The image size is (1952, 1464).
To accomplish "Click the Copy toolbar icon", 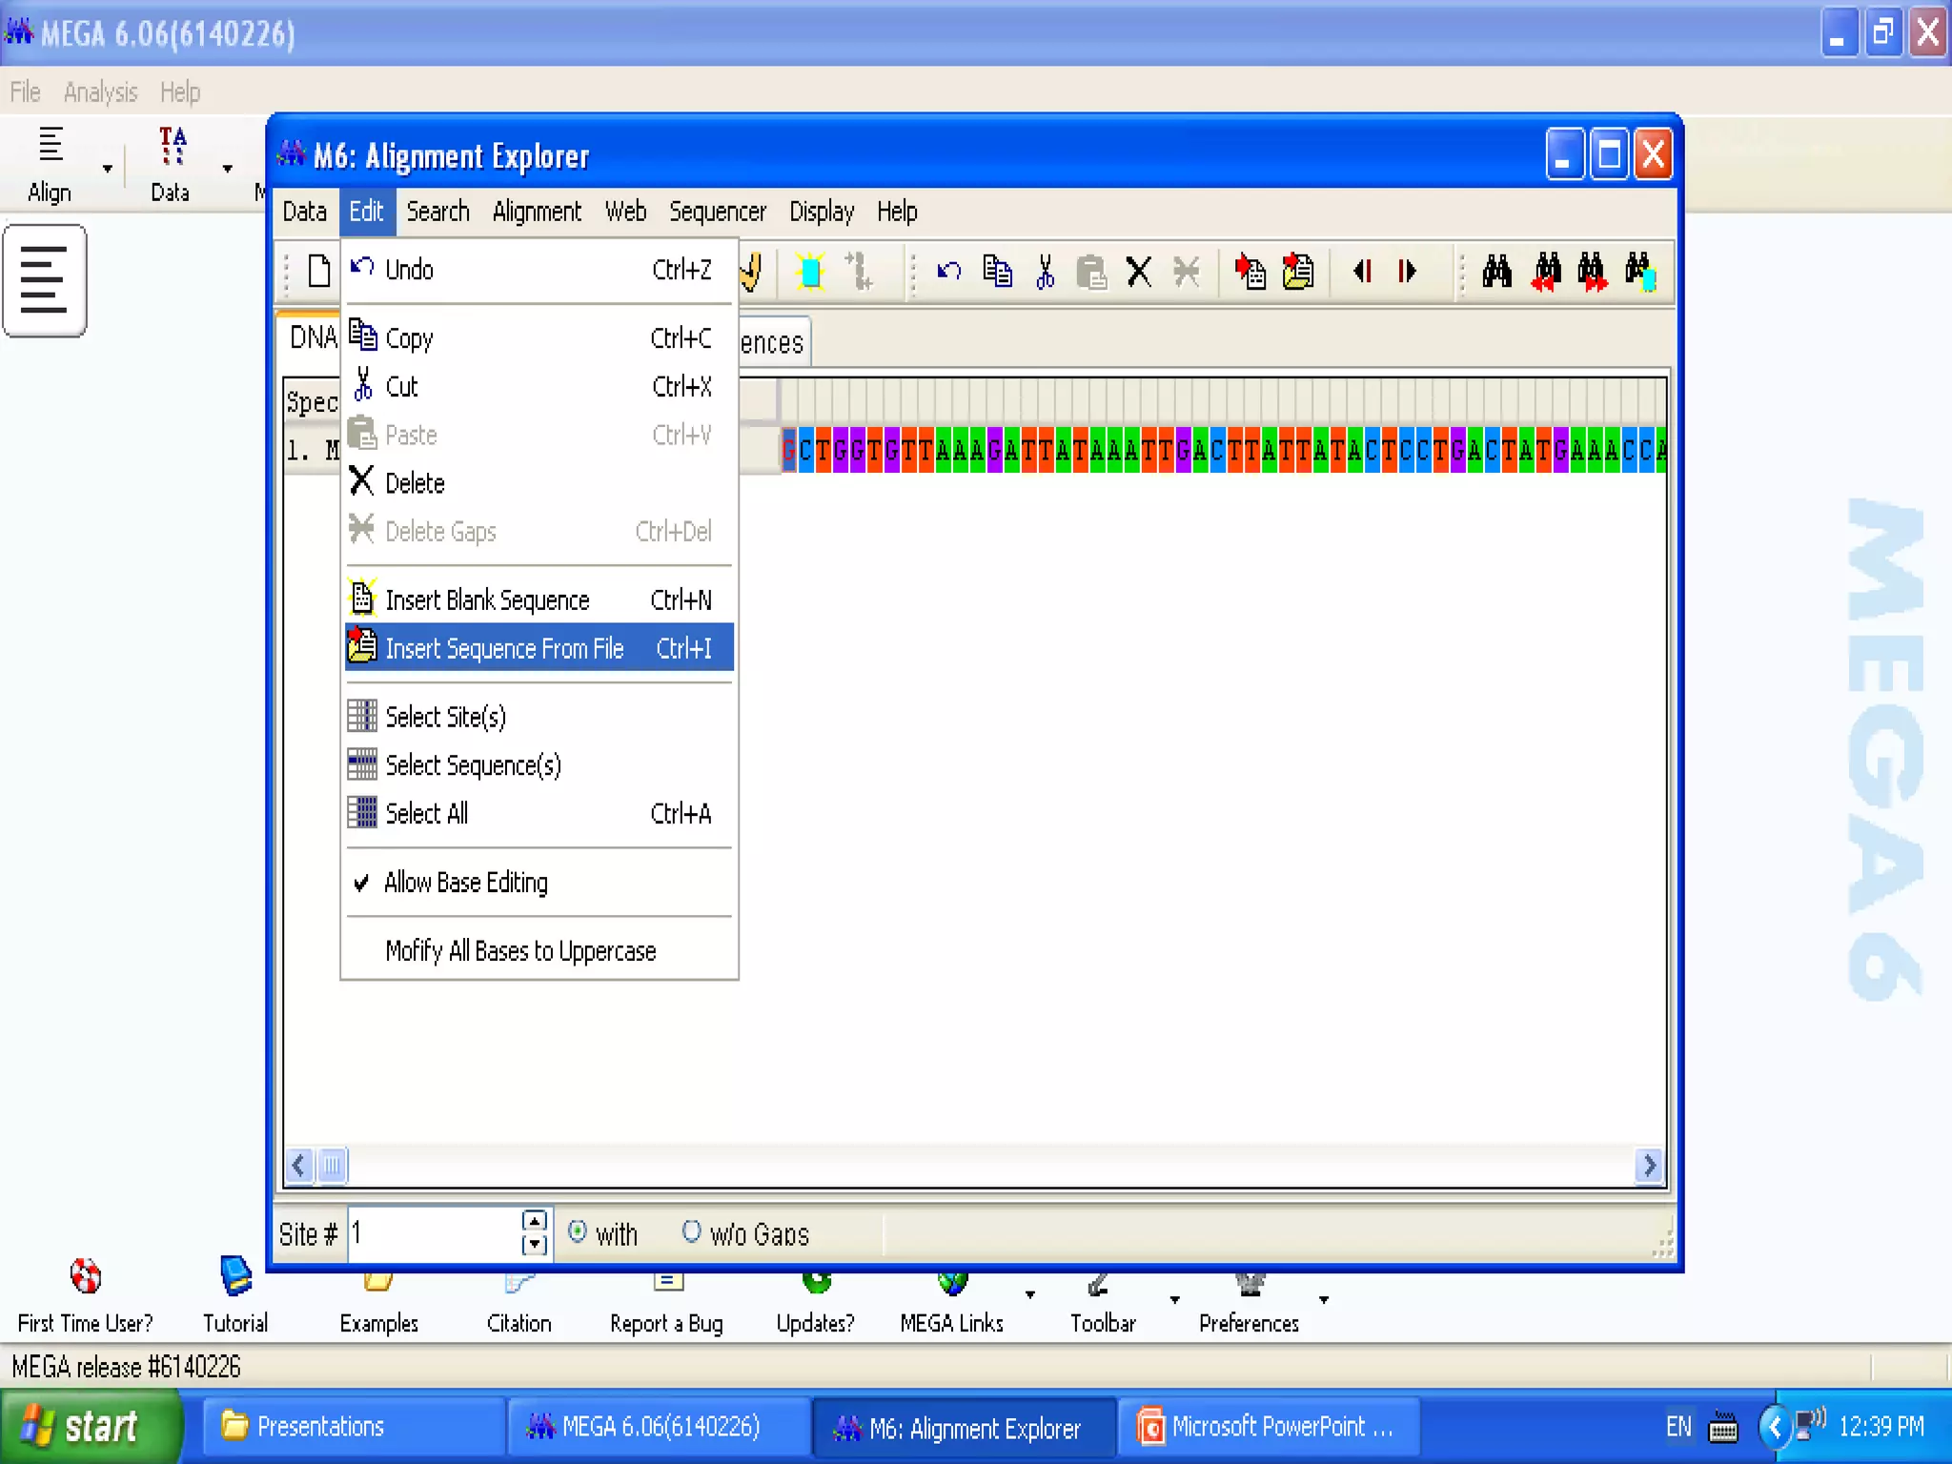I will click(997, 272).
